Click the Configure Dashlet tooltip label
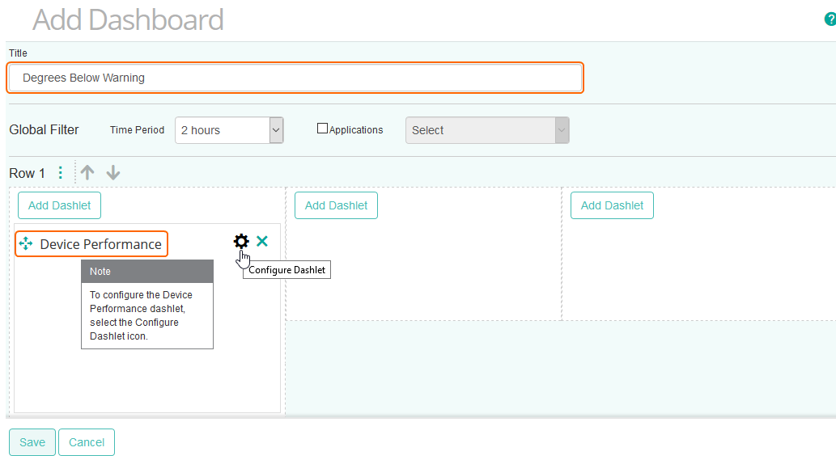The height and width of the screenshot is (456, 836). pyautogui.click(x=287, y=270)
